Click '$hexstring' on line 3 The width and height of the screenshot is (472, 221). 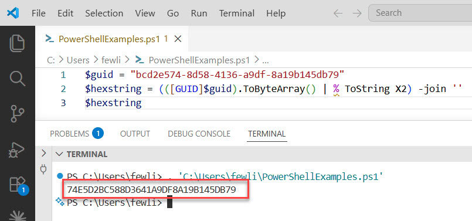point(113,103)
